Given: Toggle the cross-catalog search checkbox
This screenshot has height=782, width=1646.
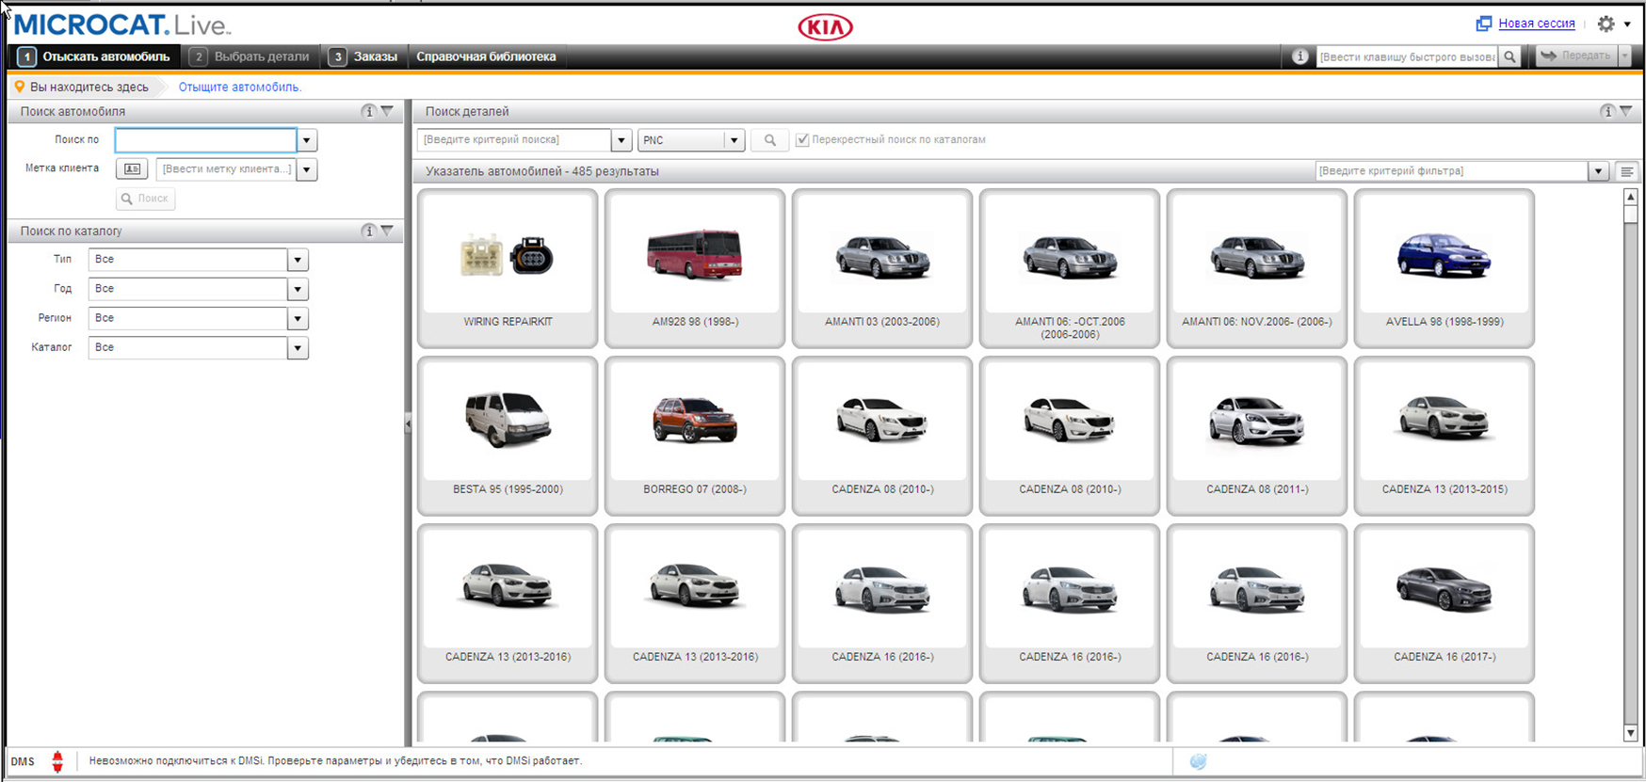Looking at the screenshot, I should (802, 140).
